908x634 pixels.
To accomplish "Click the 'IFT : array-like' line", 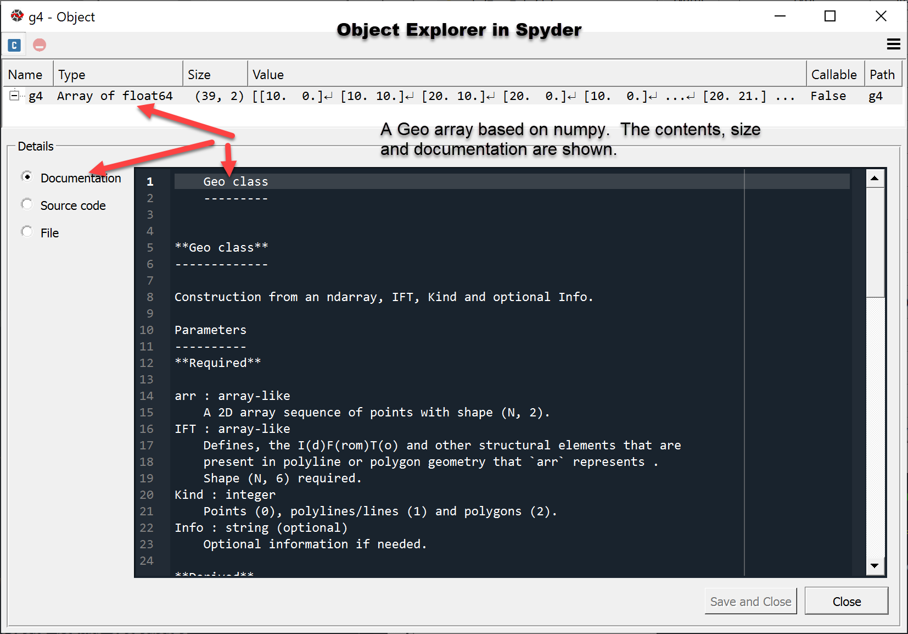I will coord(232,429).
